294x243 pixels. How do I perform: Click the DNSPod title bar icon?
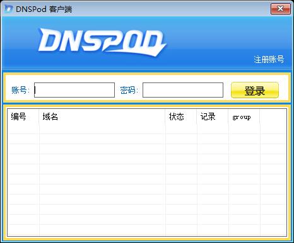[9, 9]
